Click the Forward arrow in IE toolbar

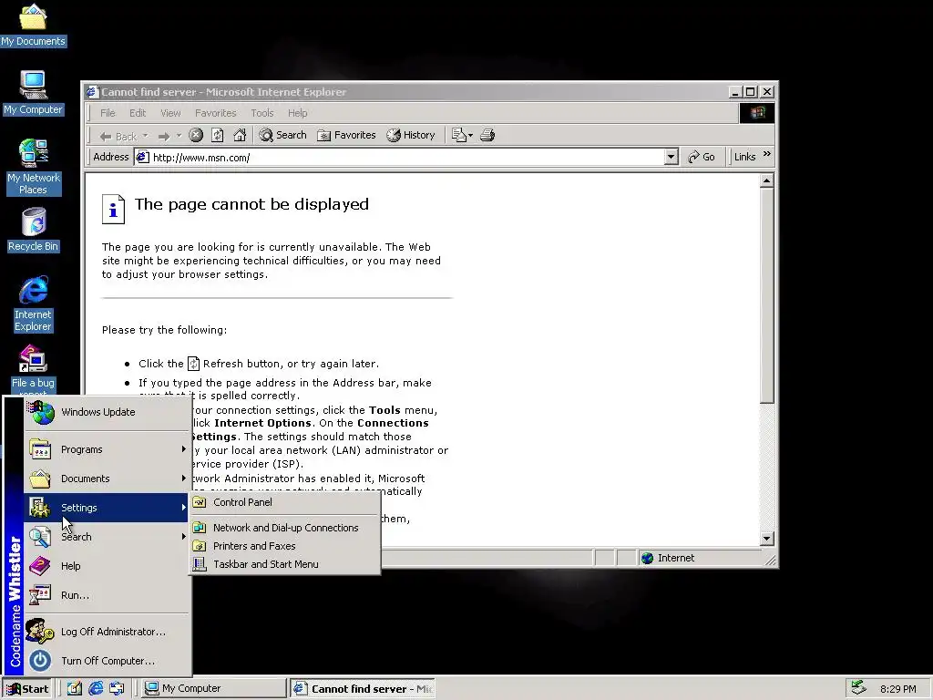(164, 136)
